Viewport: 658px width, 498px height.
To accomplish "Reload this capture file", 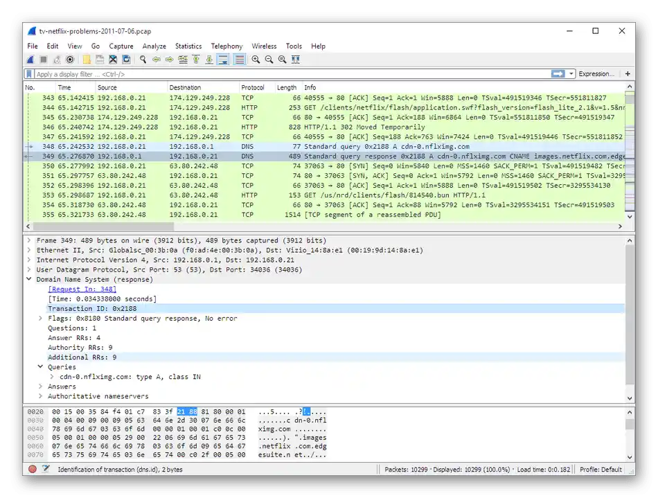I will pyautogui.click(x=126, y=60).
